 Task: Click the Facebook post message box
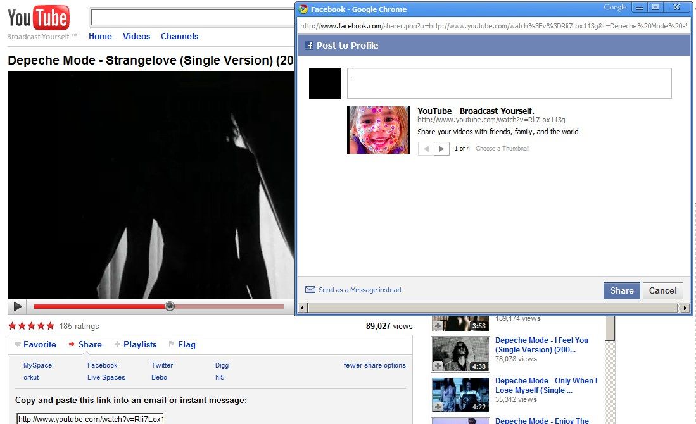(509, 83)
